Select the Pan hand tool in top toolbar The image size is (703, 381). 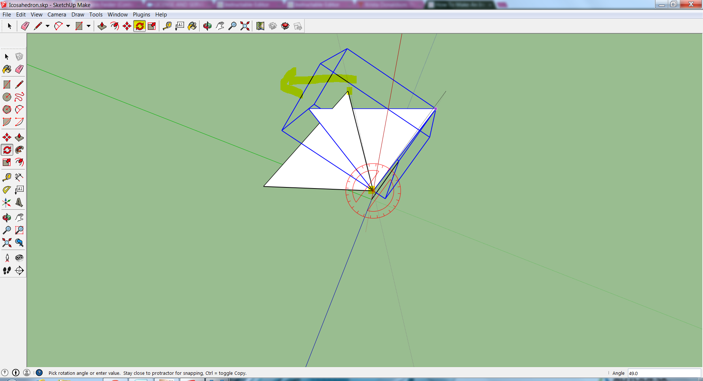click(220, 26)
